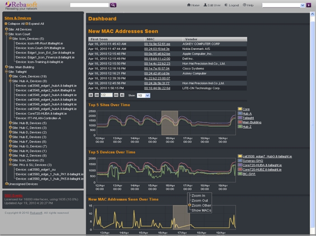The height and width of the screenshot is (236, 316).
Task: Expand Site: Core, Devices (19)
Action: point(10,76)
